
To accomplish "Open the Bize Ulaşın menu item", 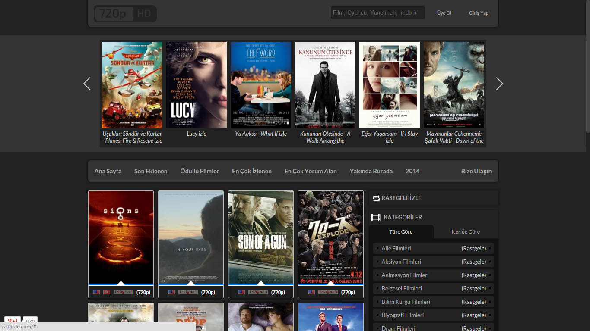I will (476, 171).
